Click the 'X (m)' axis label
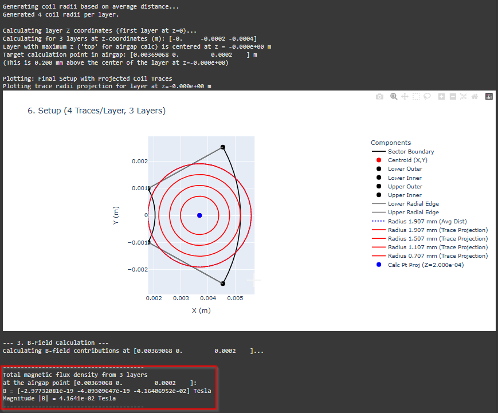 pyautogui.click(x=201, y=310)
